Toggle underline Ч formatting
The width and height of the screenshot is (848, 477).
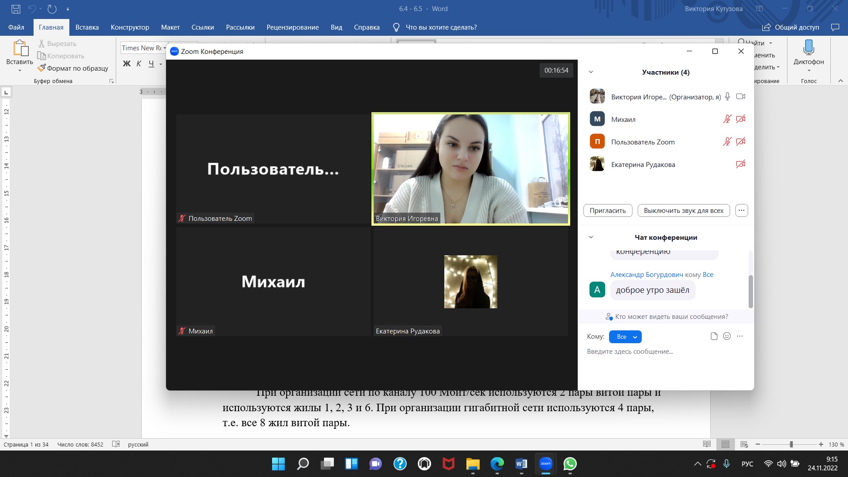pyautogui.click(x=151, y=64)
